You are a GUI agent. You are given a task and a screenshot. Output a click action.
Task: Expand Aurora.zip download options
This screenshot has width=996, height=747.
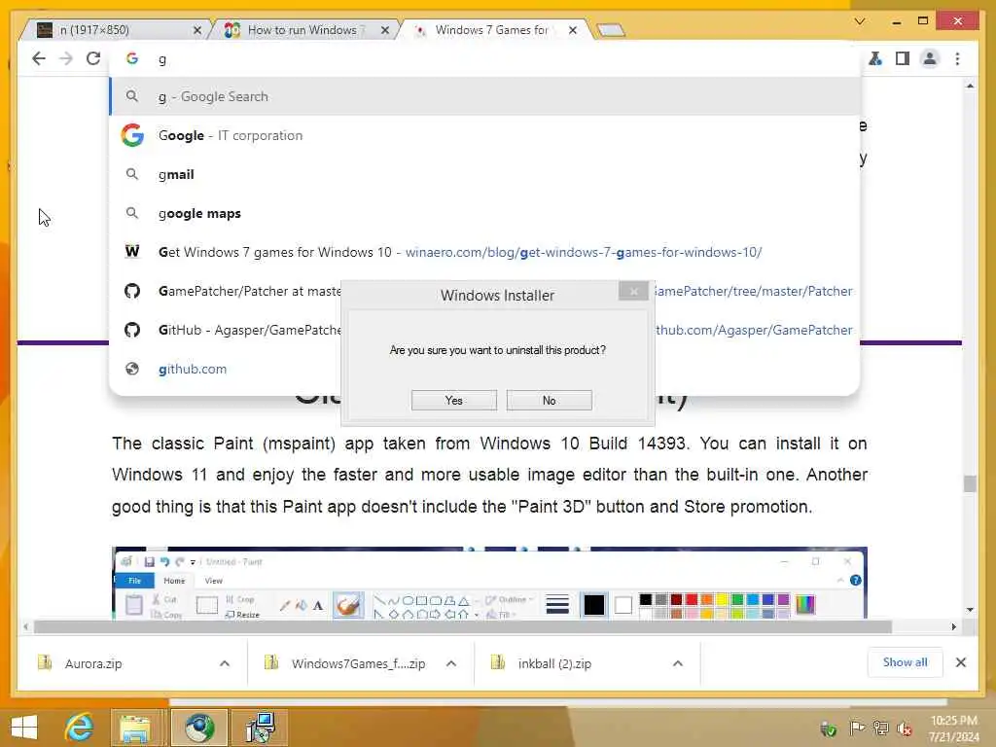pos(225,663)
